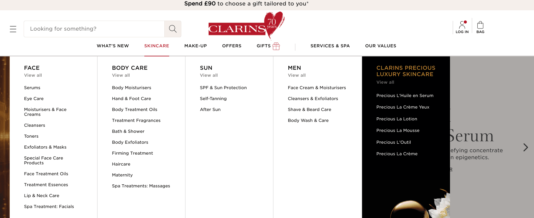The image size is (534, 218).
Task: Open Shave & Beard Care for men
Action: [309, 109]
